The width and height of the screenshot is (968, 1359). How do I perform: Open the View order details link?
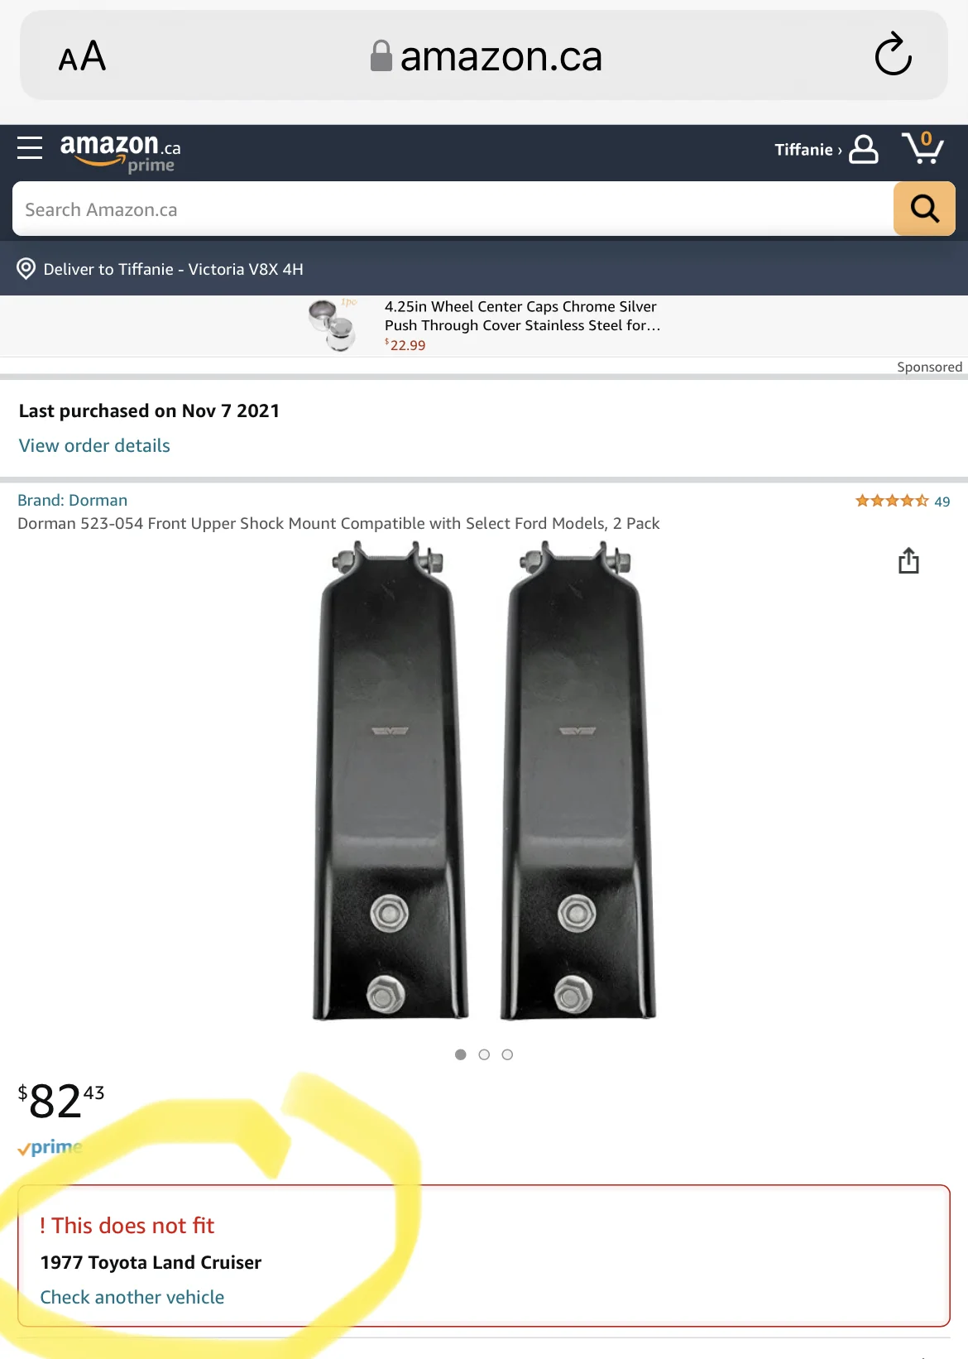[x=94, y=445]
